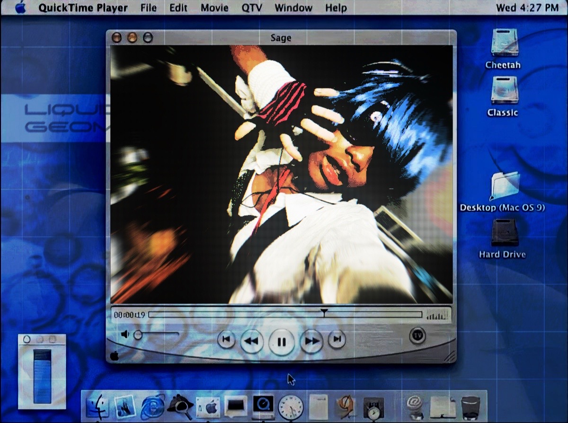This screenshot has width=568, height=423.
Task: Click the menu bar clock Wed 4:27 PM
Action: click(x=527, y=8)
